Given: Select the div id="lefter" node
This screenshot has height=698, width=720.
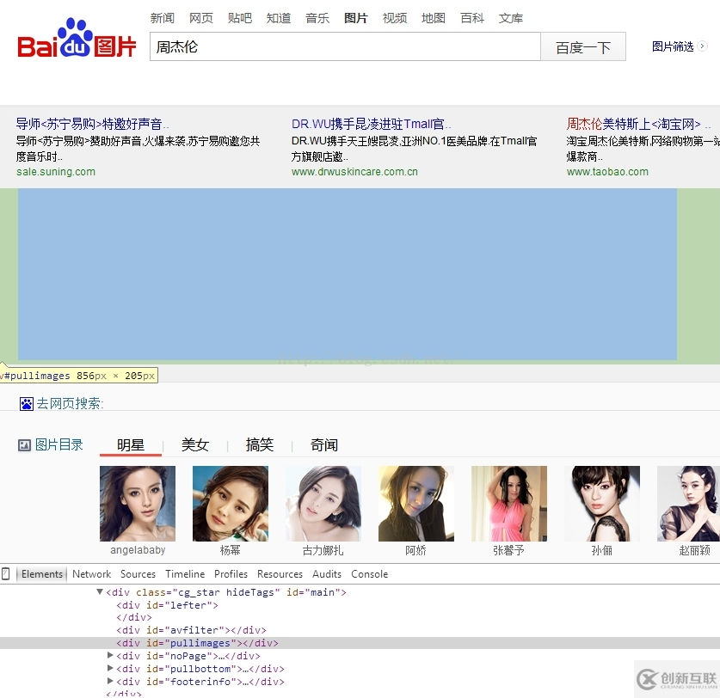Looking at the screenshot, I should [167, 605].
